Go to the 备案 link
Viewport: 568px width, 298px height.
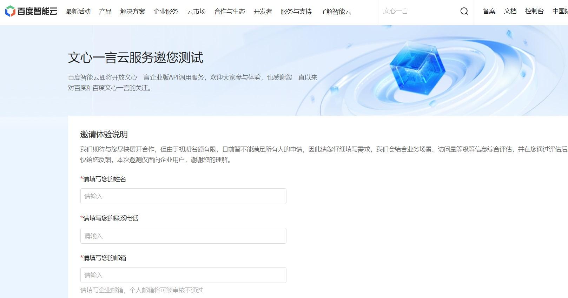tap(489, 11)
